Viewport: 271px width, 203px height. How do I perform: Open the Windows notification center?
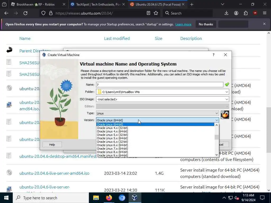262,198
